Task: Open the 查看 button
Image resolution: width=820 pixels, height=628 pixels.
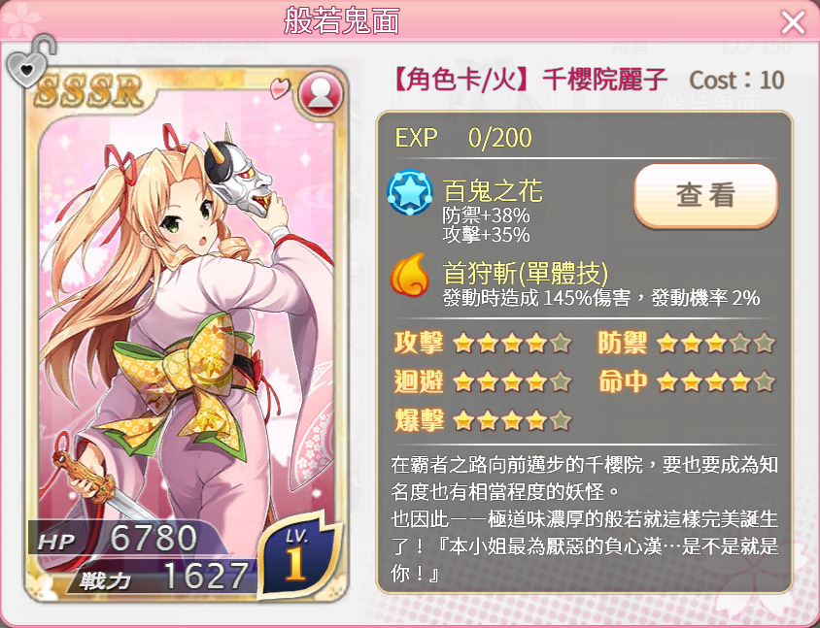Action: (705, 195)
